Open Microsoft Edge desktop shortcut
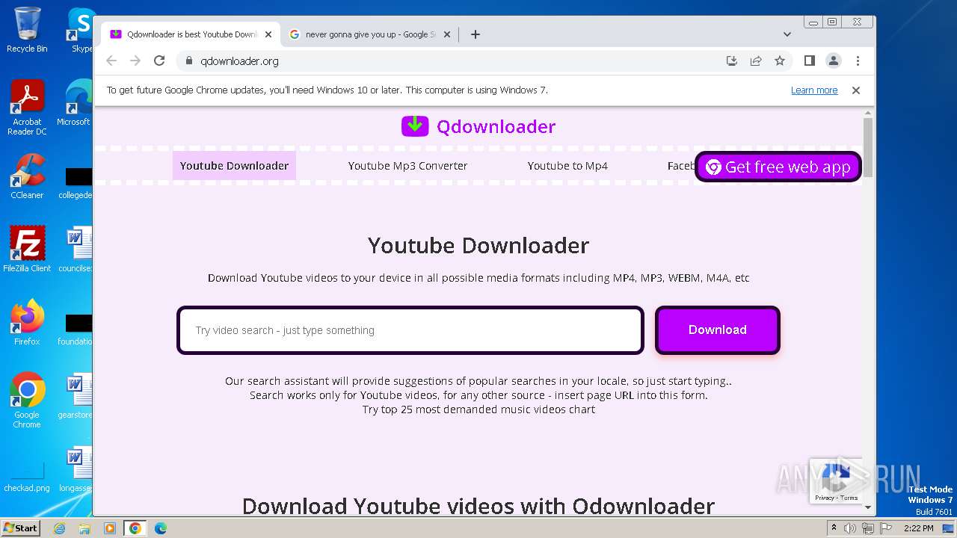This screenshot has width=957, height=538. click(73, 103)
